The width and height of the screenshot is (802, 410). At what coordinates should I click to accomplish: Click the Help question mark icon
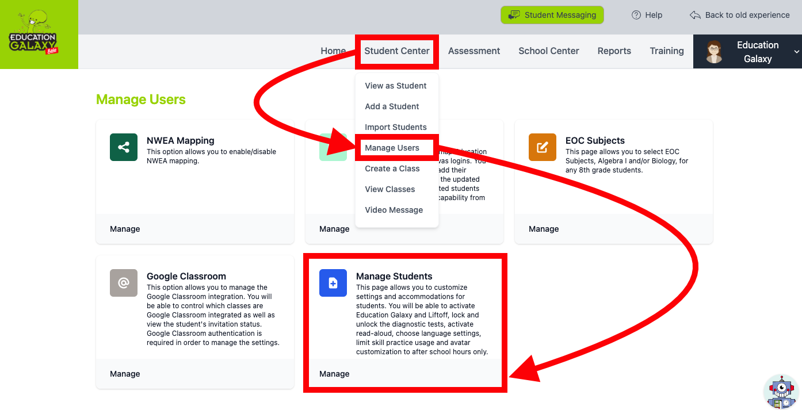[x=636, y=15]
